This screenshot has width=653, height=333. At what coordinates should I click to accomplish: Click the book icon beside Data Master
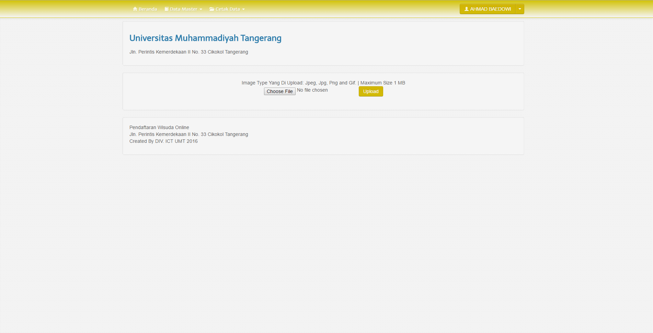click(x=167, y=9)
